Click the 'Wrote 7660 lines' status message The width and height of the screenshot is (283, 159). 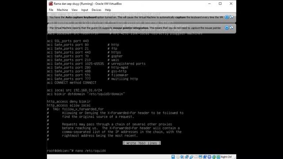pos(141,143)
